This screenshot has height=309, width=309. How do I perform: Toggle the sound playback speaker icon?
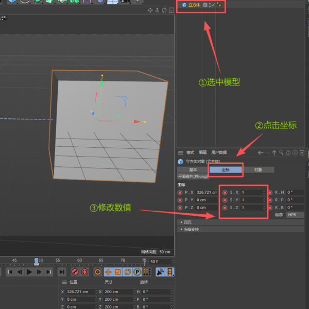(x=161, y=271)
